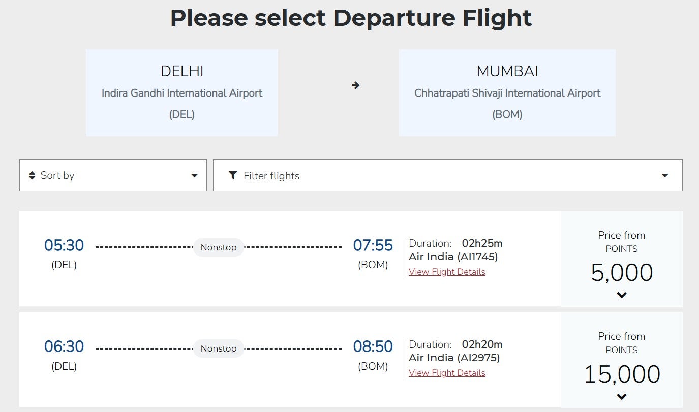Click the arrow icon between Delhi and Mumbai
Image resolution: width=699 pixels, height=412 pixels.
pyautogui.click(x=355, y=85)
